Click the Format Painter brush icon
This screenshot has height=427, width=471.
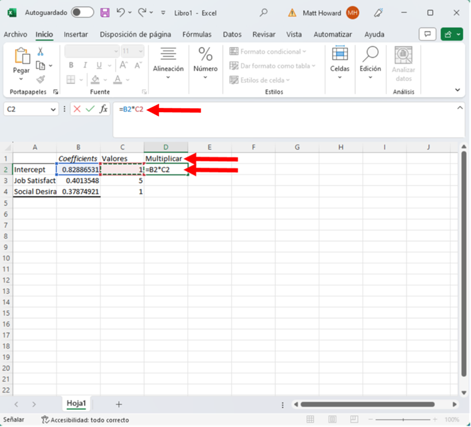click(x=40, y=79)
